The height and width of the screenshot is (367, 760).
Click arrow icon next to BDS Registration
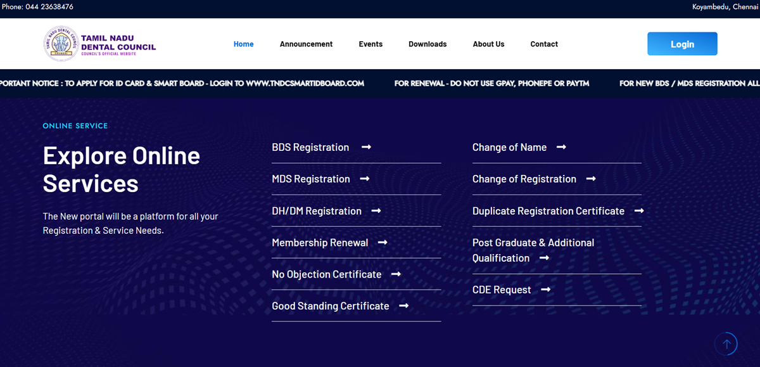(366, 147)
